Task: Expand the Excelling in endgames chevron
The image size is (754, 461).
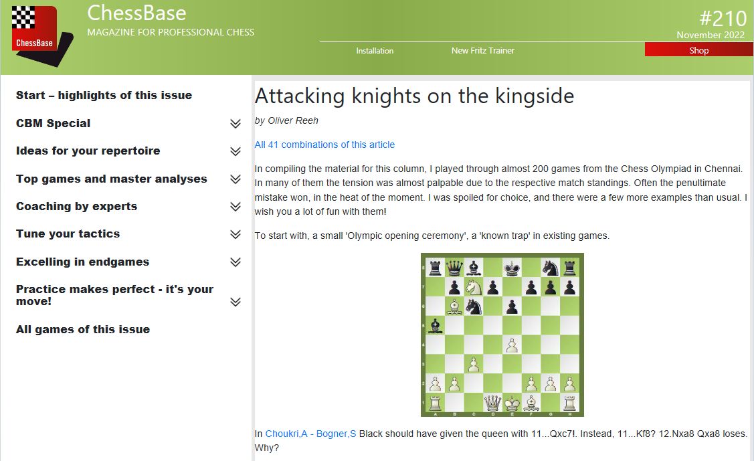Action: (x=235, y=262)
